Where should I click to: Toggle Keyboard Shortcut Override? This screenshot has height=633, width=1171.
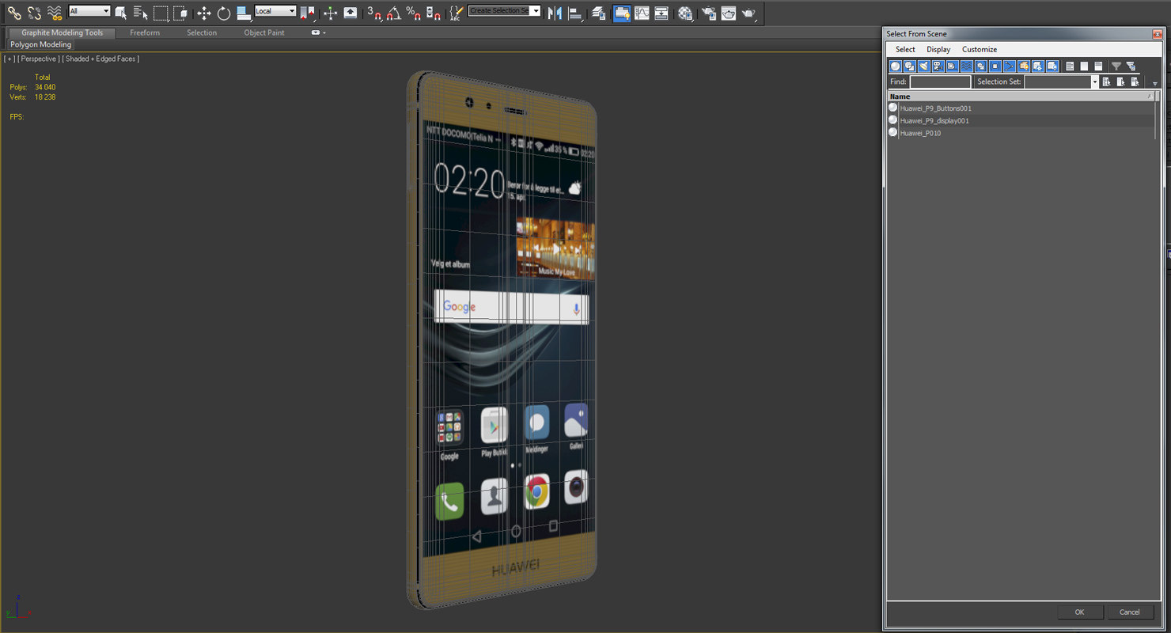(x=351, y=13)
